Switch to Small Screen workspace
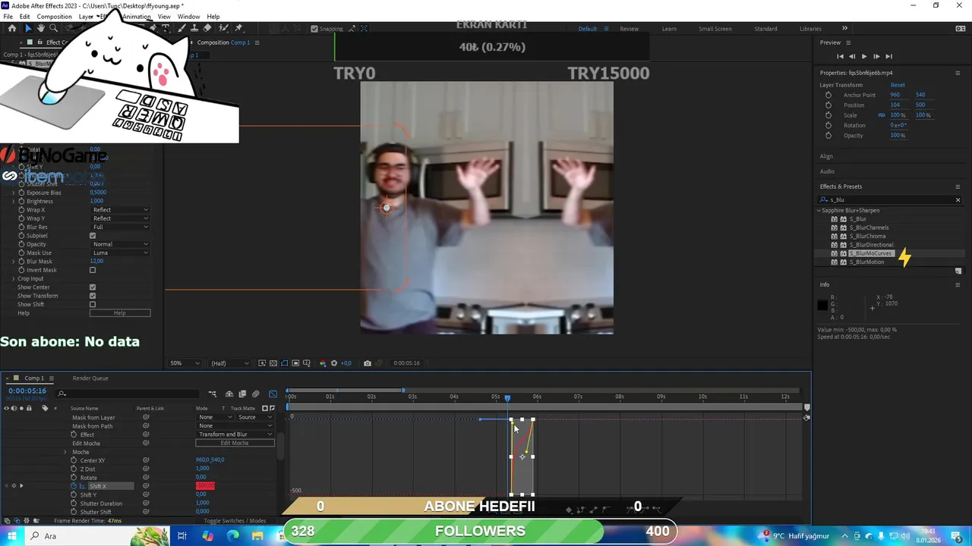The height and width of the screenshot is (546, 972). (x=715, y=29)
